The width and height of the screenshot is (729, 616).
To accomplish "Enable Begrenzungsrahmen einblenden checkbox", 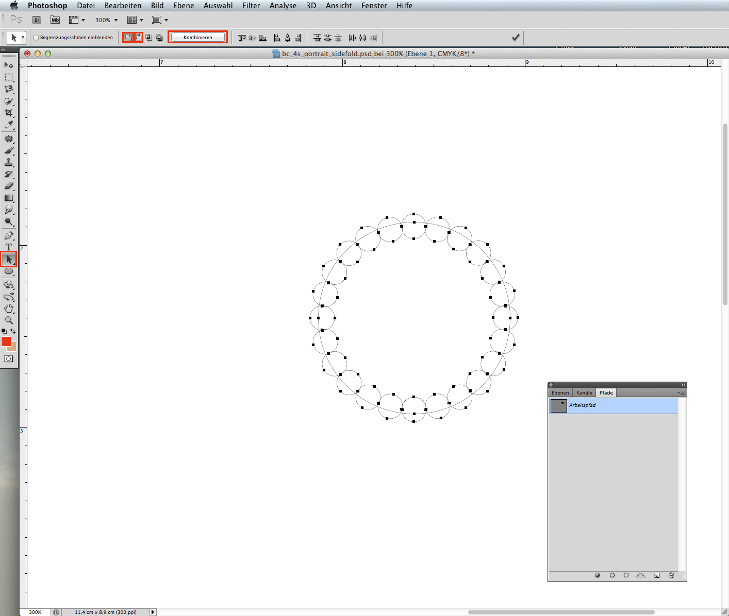I will coord(36,38).
